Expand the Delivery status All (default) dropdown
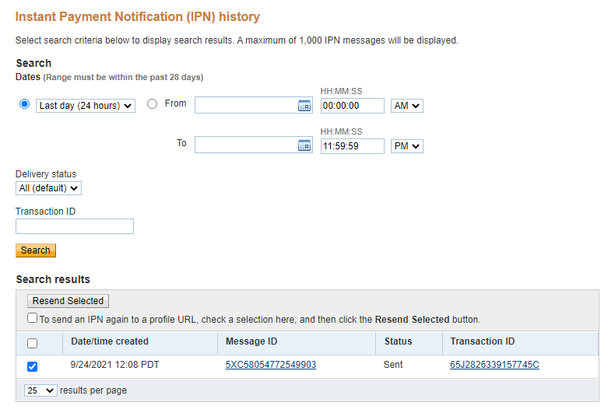The image size is (615, 420). [48, 188]
